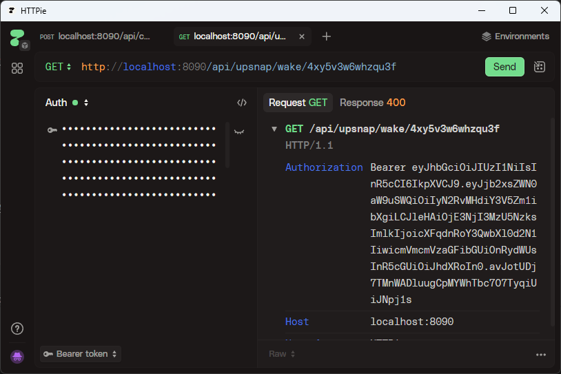Select the Request GET tab
The height and width of the screenshot is (374, 561).
click(298, 103)
